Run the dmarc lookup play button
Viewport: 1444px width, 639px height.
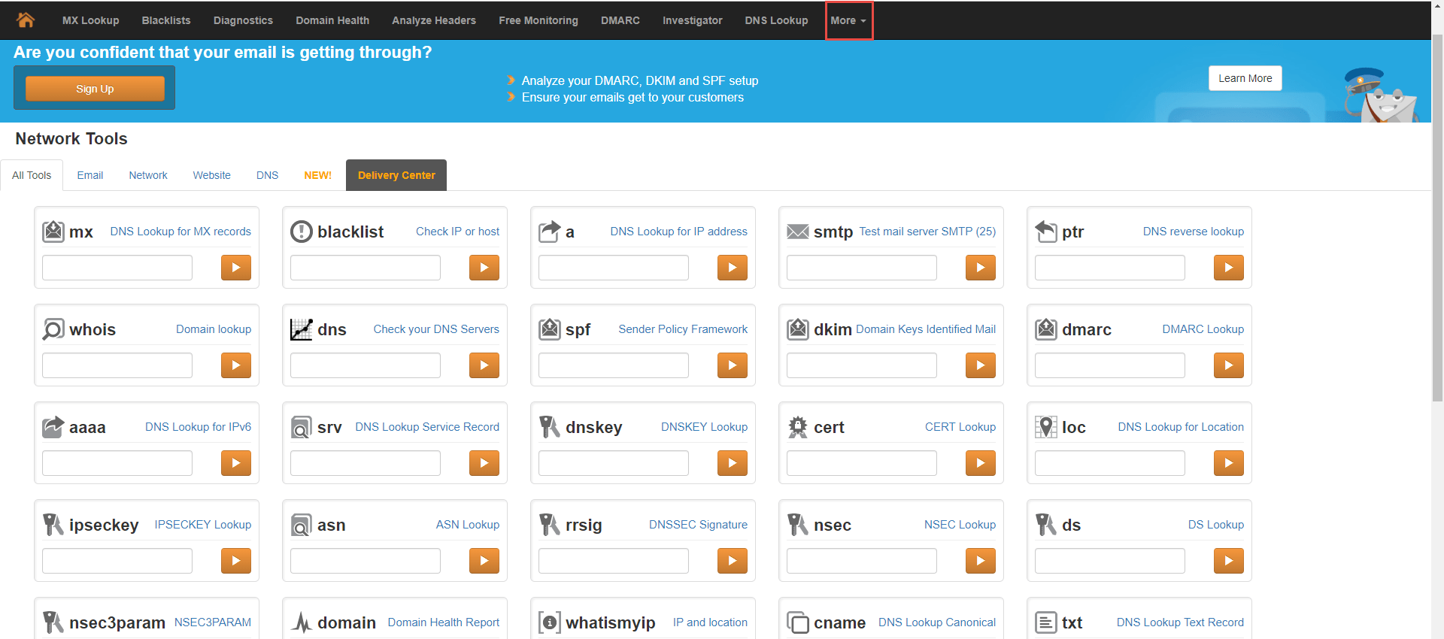1229,365
